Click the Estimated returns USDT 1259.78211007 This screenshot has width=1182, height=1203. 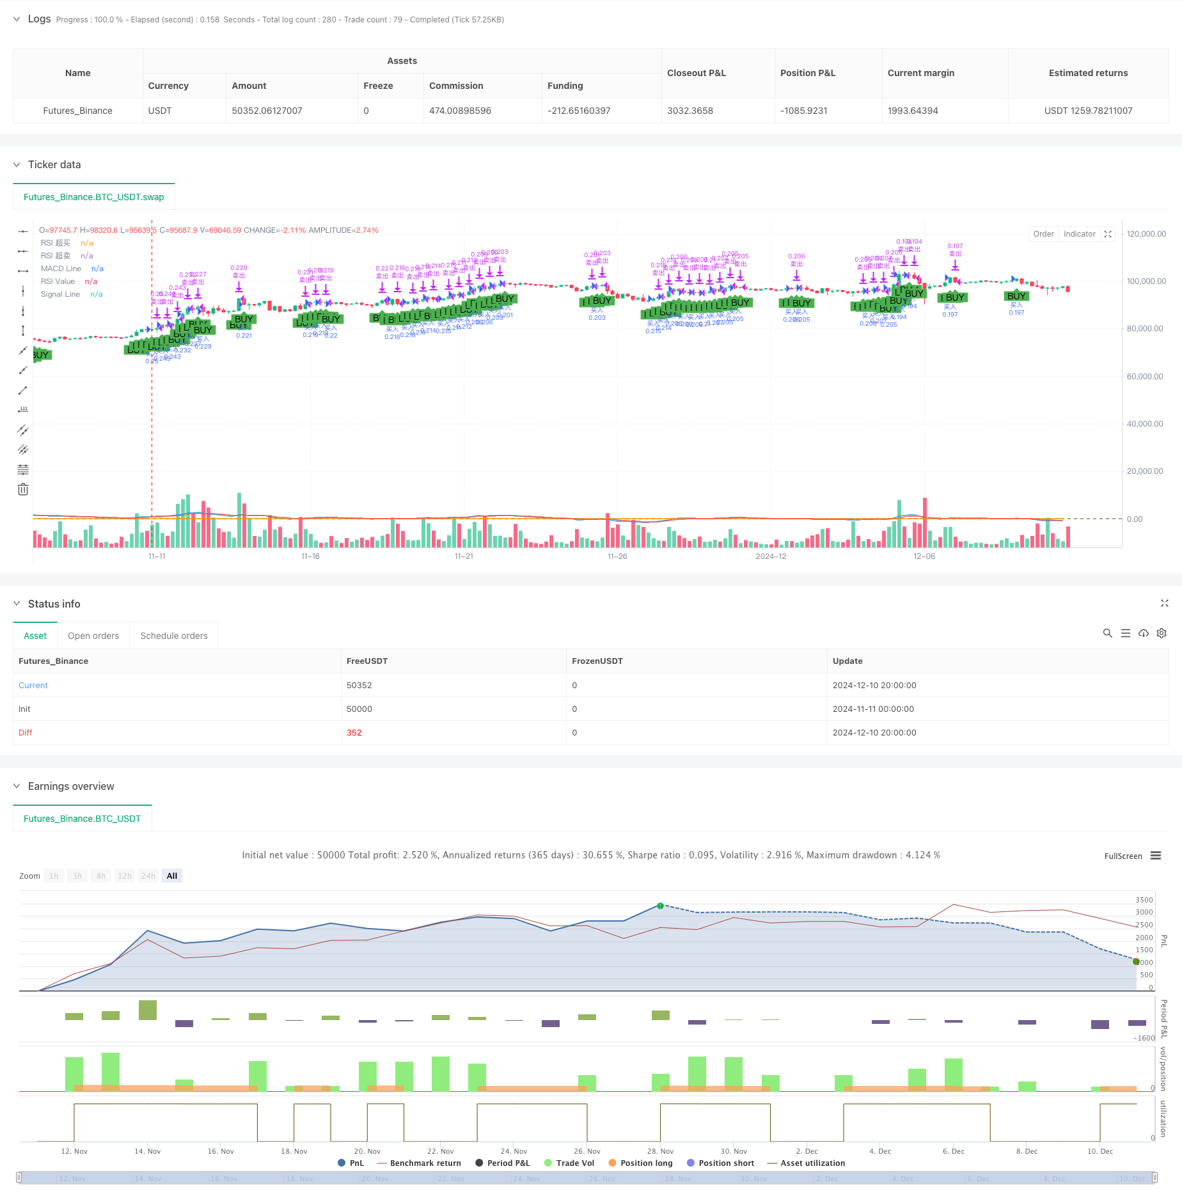pos(1088,111)
